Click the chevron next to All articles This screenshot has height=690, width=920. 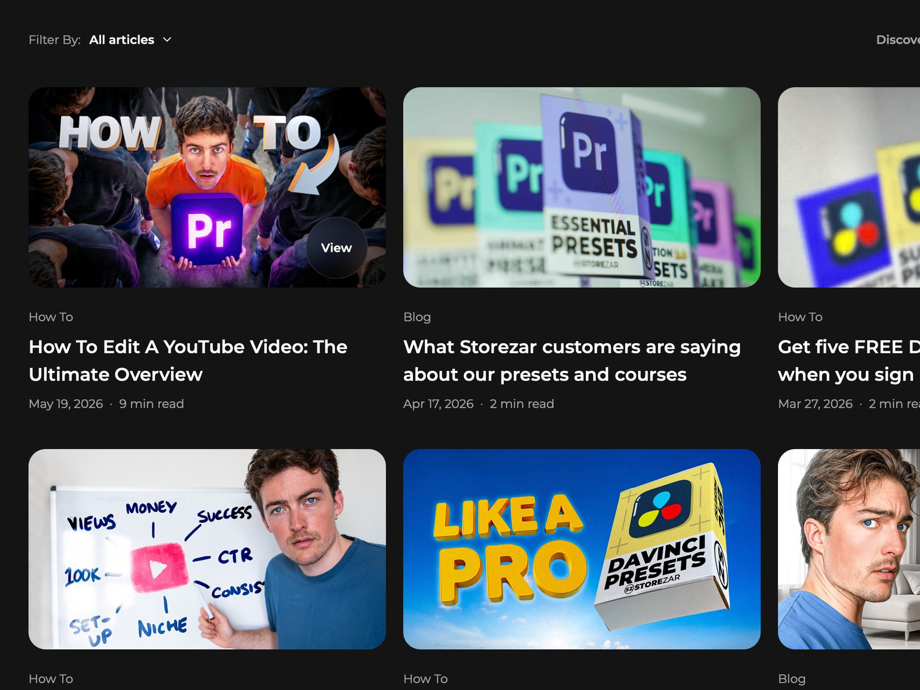pyautogui.click(x=167, y=40)
